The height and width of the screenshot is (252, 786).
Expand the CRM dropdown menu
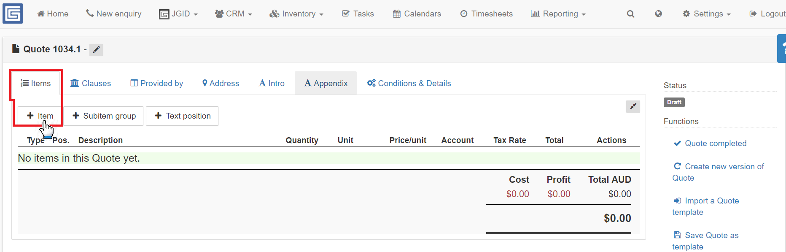[233, 14]
